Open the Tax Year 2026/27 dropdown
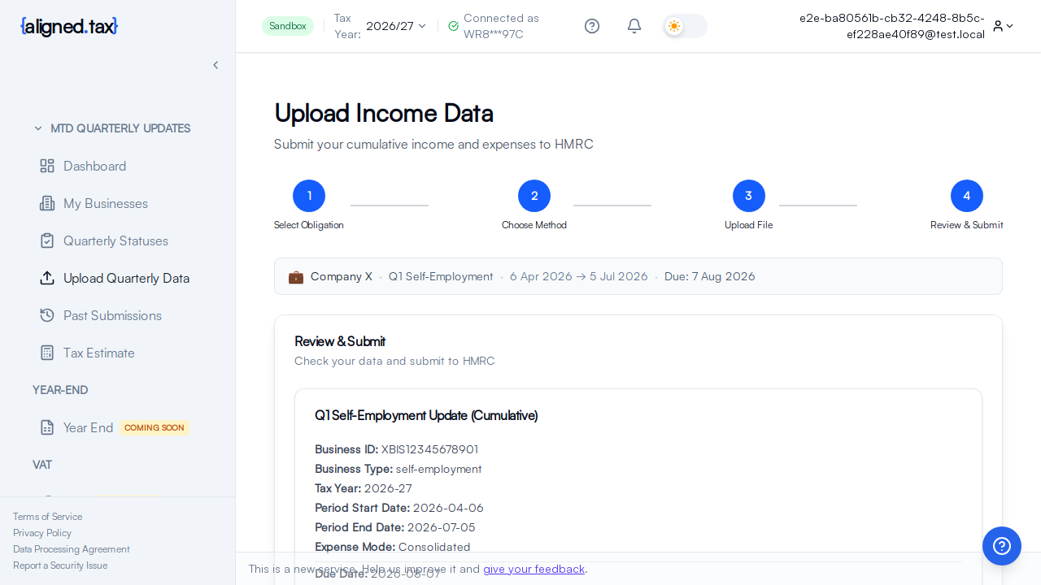 (x=396, y=26)
